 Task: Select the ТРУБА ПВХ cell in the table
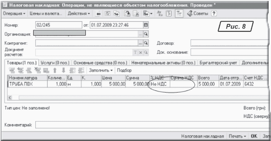(x=27, y=85)
